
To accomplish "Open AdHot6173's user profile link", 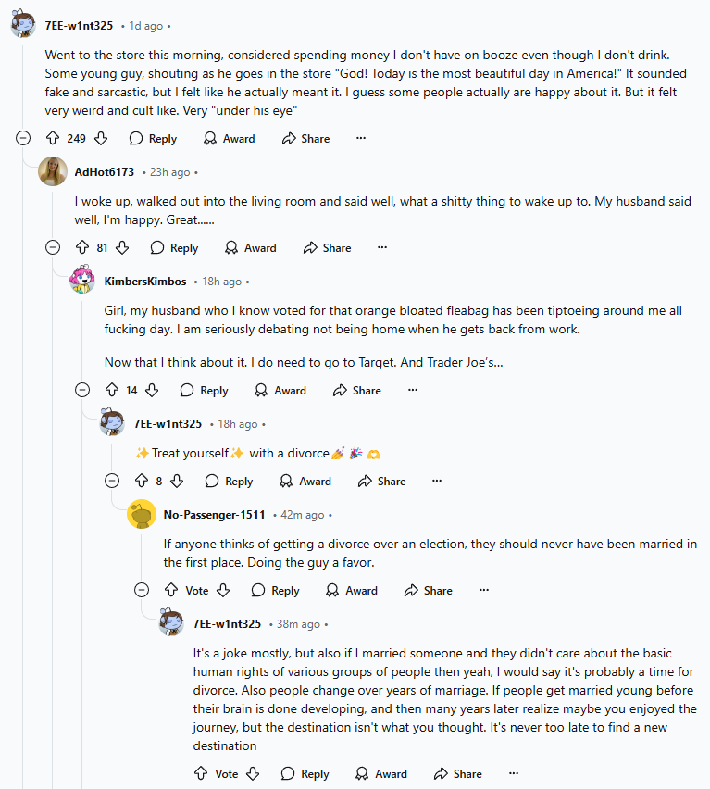I will click(x=104, y=172).
